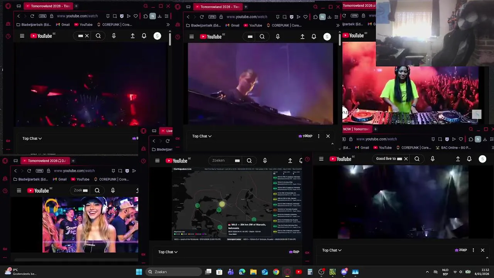
Task: Expand Top Chat dropdown in top-middle window
Action: pos(202,136)
